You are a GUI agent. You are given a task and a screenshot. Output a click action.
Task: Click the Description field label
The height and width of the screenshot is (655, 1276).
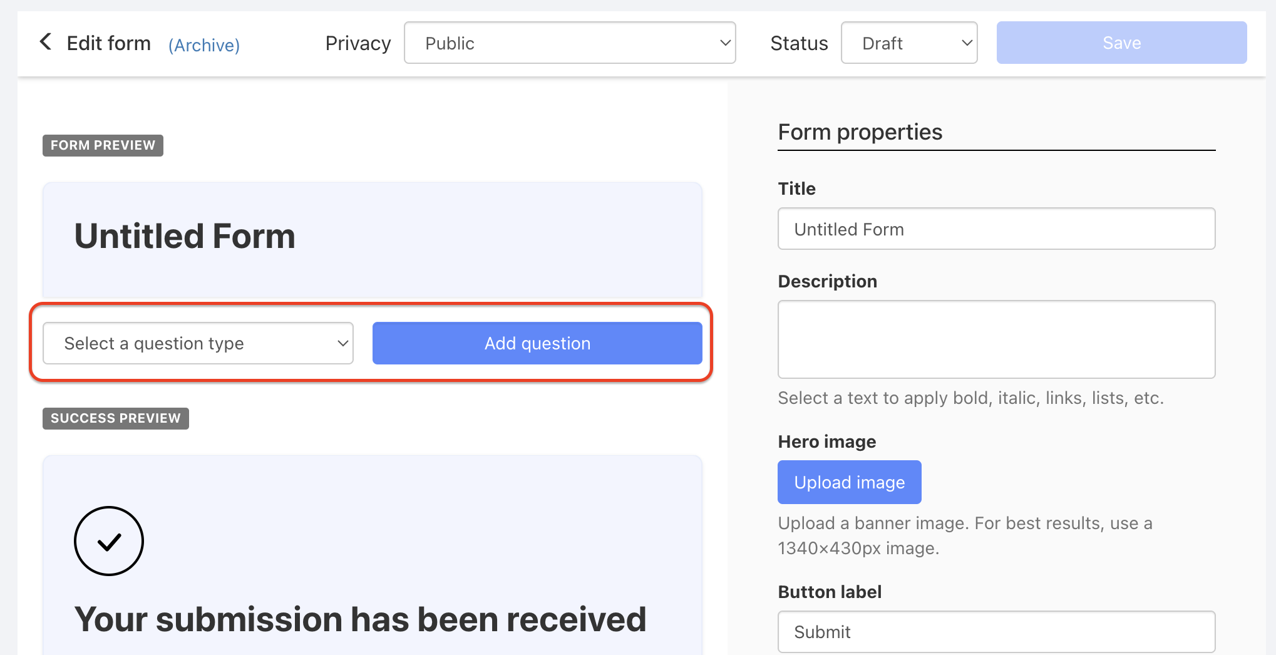click(x=827, y=281)
